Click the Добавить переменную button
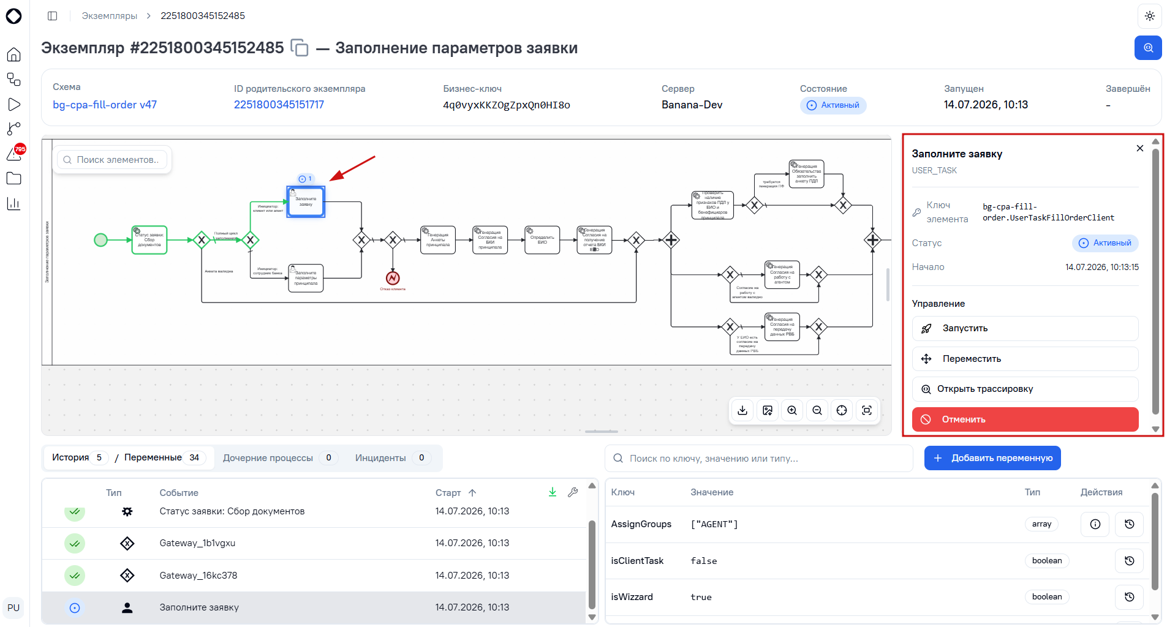1167x627 pixels. pyautogui.click(x=992, y=458)
